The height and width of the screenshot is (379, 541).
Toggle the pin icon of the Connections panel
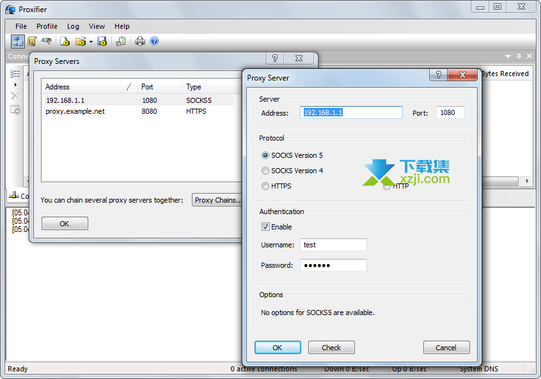[519, 56]
